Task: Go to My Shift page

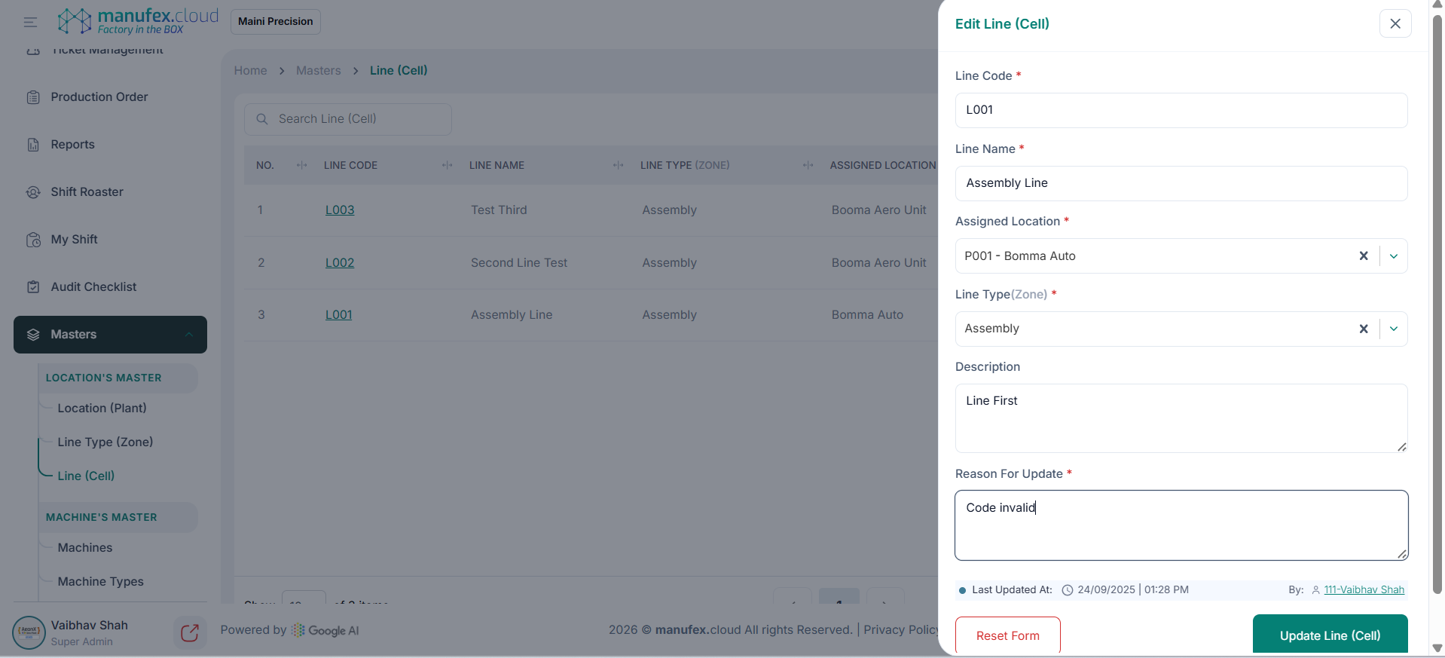Action: coord(74,240)
